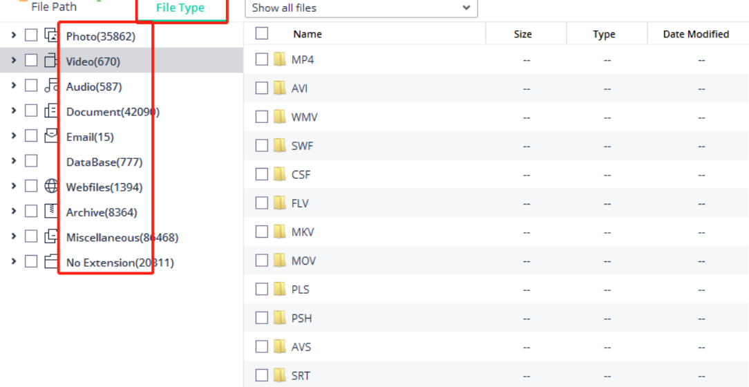Tick the DataBase category checkbox
Viewport: 749px width, 387px height.
[31, 161]
